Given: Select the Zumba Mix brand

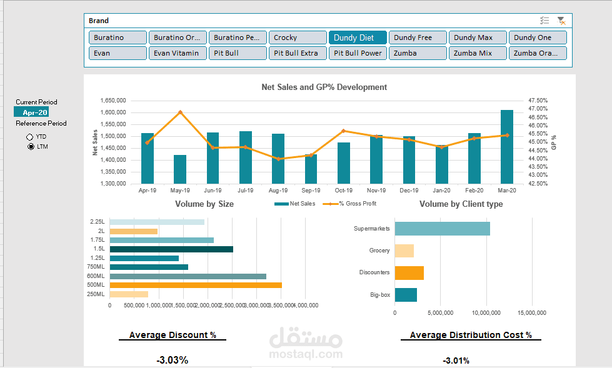Looking at the screenshot, I should [x=478, y=53].
